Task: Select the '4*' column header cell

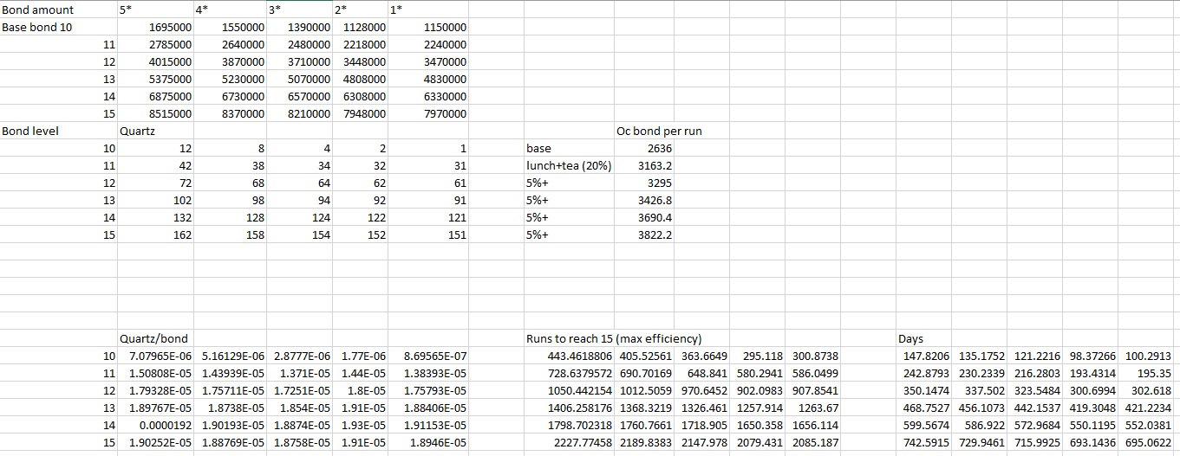Action: pyautogui.click(x=230, y=10)
